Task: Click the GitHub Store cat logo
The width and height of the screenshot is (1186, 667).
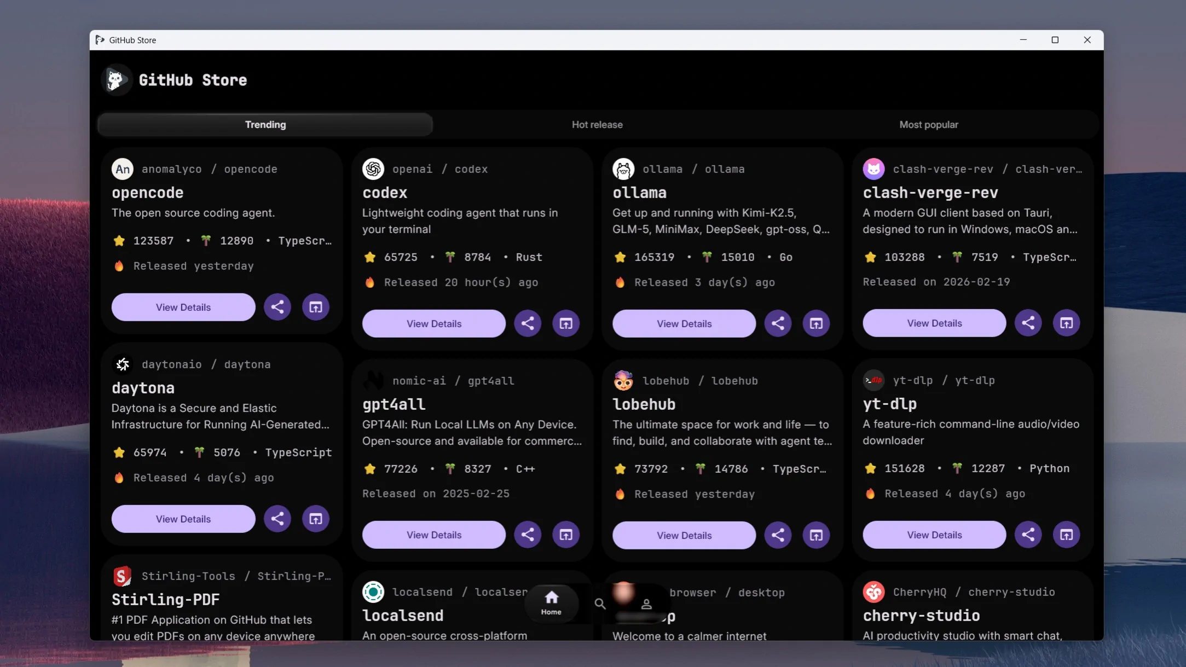Action: pyautogui.click(x=116, y=80)
